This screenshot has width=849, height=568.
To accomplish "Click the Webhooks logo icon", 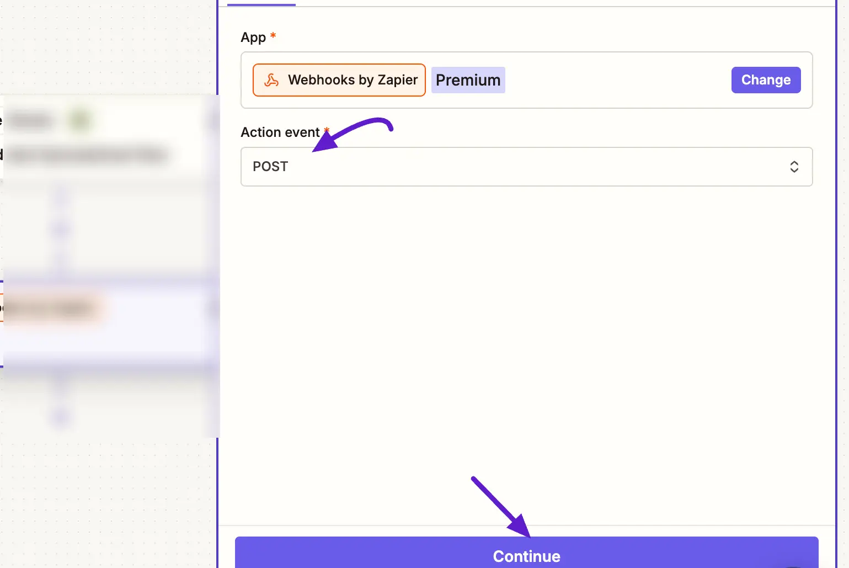I will coord(271,80).
